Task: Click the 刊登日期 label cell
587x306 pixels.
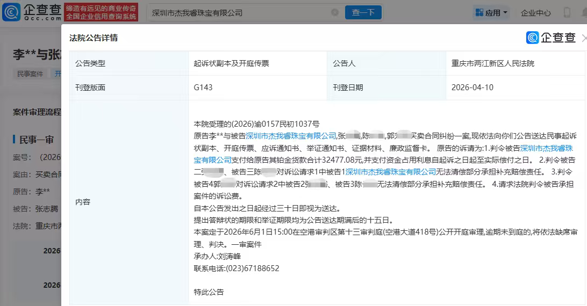Action: click(386, 87)
